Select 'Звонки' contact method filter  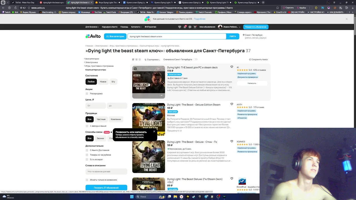pyautogui.click(x=100, y=138)
